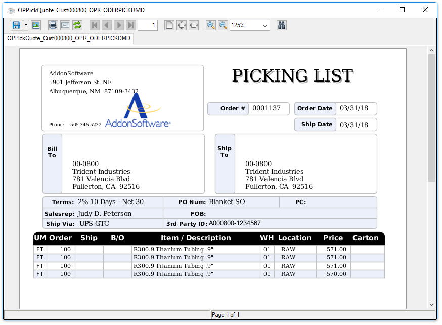Refresh the report with green arrows
The height and width of the screenshot is (325, 442).
(x=77, y=25)
